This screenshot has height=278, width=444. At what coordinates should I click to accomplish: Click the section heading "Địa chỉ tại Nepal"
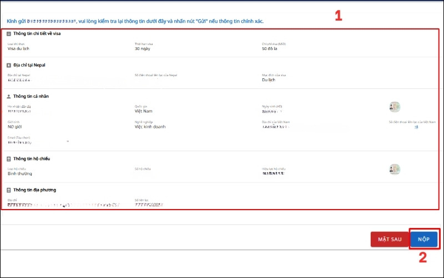click(29, 65)
